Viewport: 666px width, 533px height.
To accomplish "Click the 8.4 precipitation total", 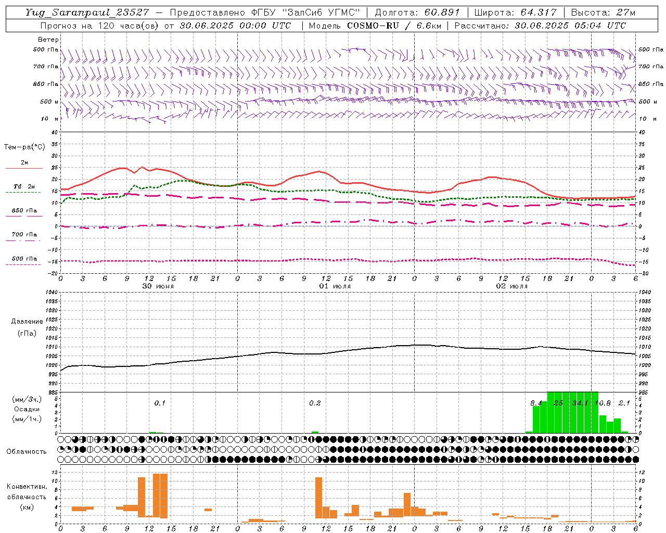I will coord(536,403).
